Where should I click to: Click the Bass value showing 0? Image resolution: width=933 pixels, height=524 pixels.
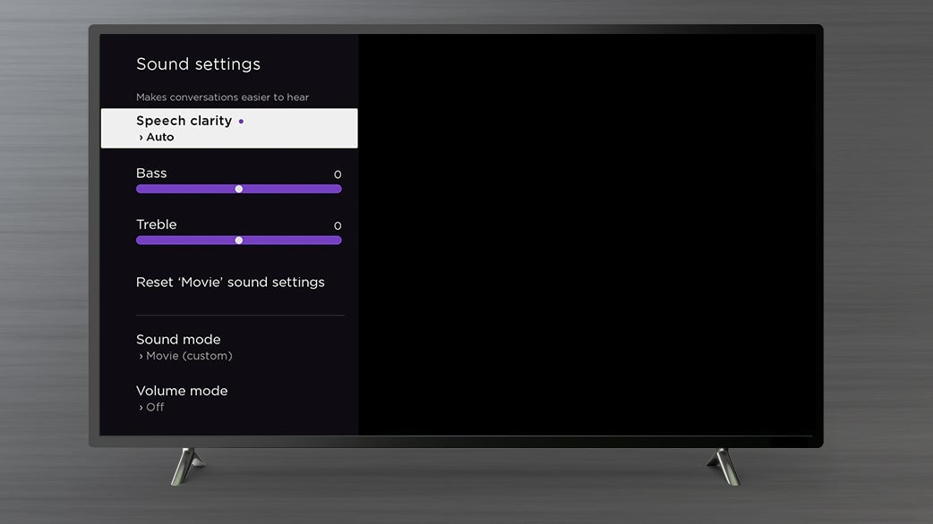[338, 174]
